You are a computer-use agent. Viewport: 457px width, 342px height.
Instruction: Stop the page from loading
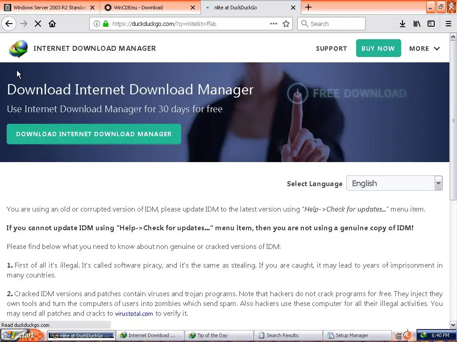(x=38, y=24)
